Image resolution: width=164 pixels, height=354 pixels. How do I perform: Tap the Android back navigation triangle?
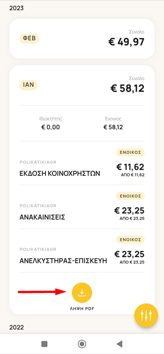119,344
